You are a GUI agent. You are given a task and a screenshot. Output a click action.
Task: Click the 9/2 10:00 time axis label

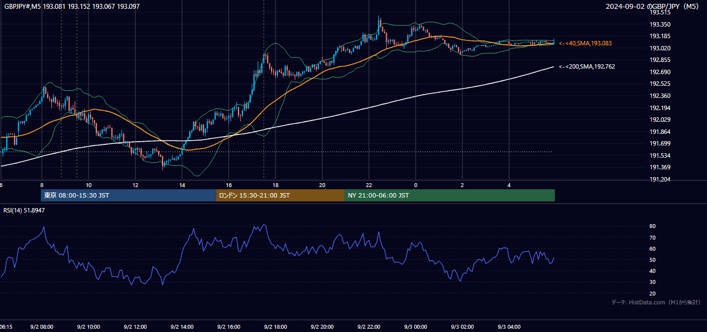point(89,327)
